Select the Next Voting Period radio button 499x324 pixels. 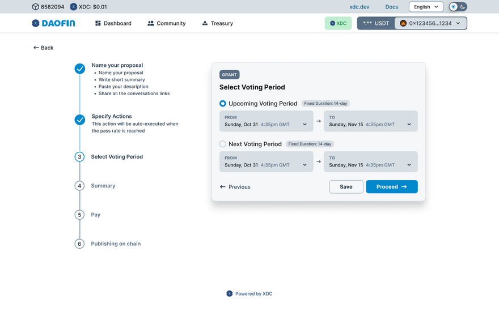click(x=223, y=144)
